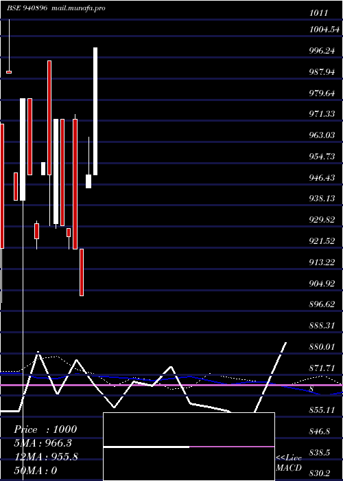Image resolution: width=343 pixels, height=481 pixels.
Task: Click the 1011 price axis label
Action: coord(318,13)
